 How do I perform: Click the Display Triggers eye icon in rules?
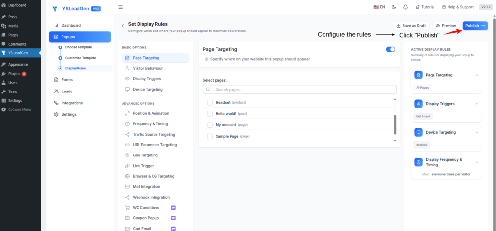(418, 104)
